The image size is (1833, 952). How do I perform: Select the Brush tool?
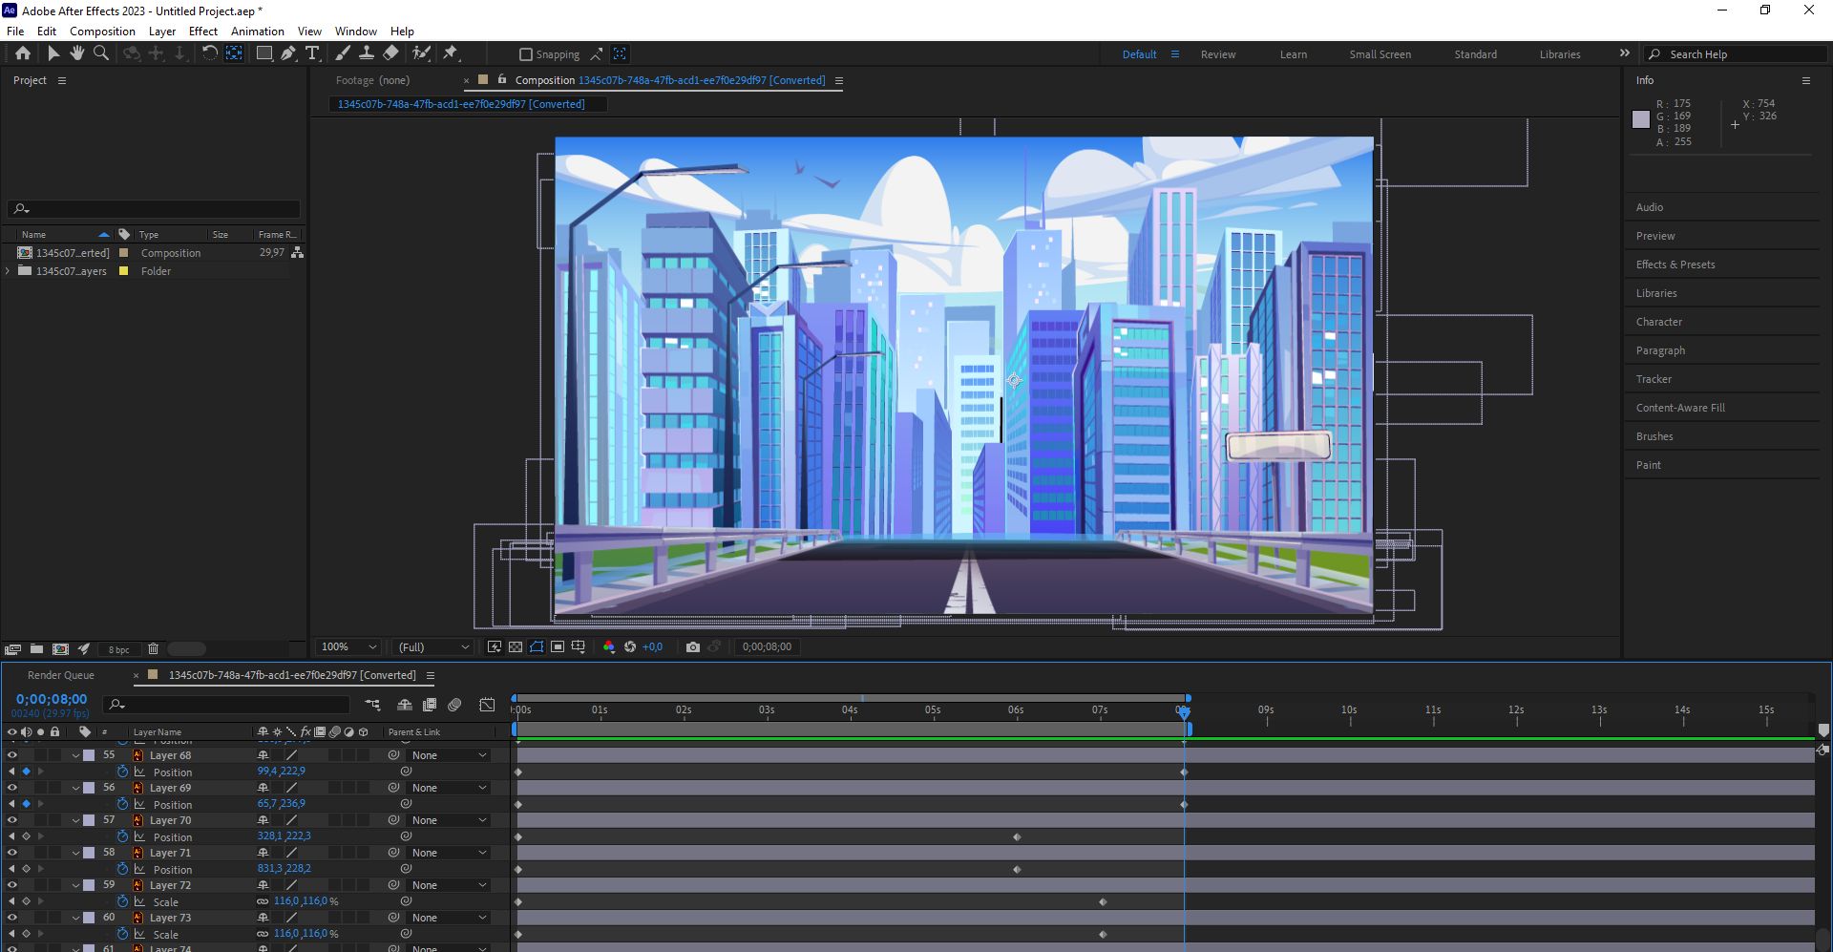pos(343,53)
